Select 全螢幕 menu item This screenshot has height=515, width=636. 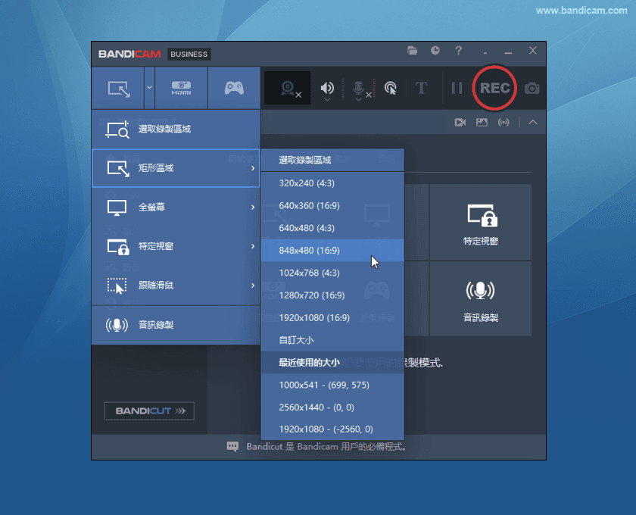[x=176, y=207]
